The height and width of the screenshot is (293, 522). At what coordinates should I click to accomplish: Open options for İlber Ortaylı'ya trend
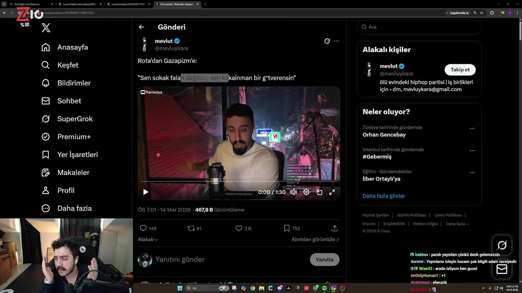(472, 173)
